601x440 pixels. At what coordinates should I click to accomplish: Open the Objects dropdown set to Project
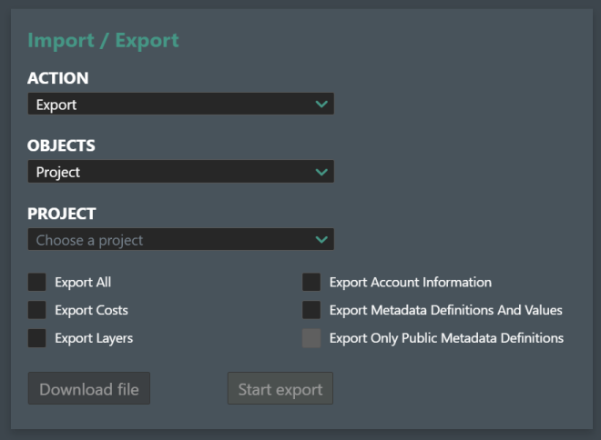point(180,172)
